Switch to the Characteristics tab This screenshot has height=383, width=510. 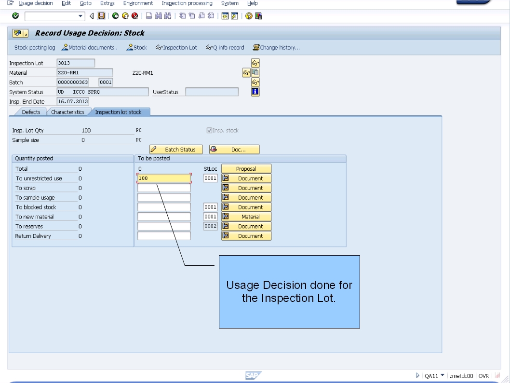(x=67, y=111)
